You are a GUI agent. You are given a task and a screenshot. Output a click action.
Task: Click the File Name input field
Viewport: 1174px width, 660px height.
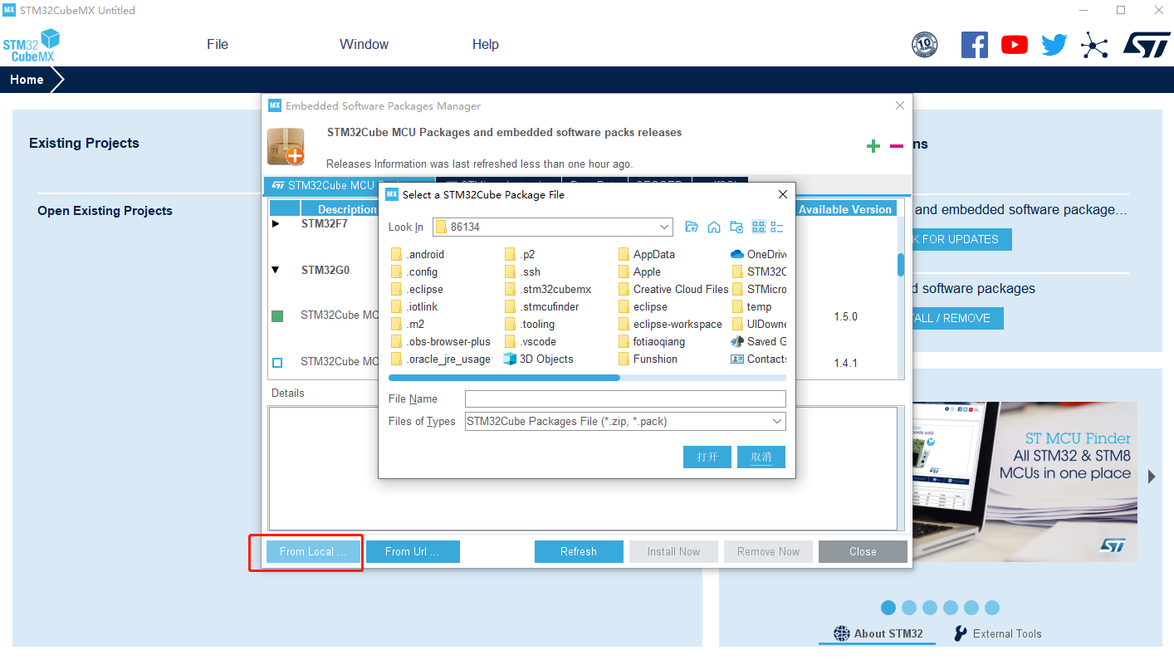click(625, 399)
